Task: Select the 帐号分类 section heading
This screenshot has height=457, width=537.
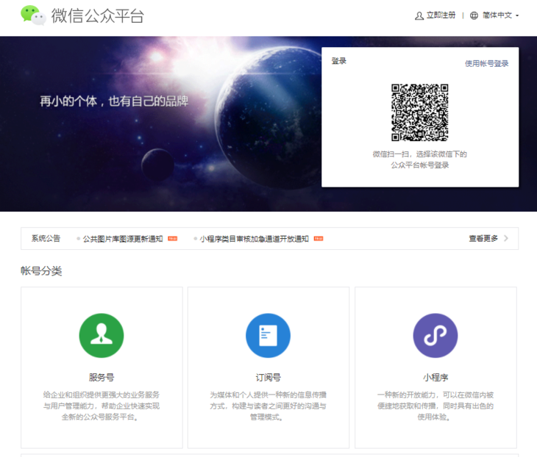Action: 41,271
